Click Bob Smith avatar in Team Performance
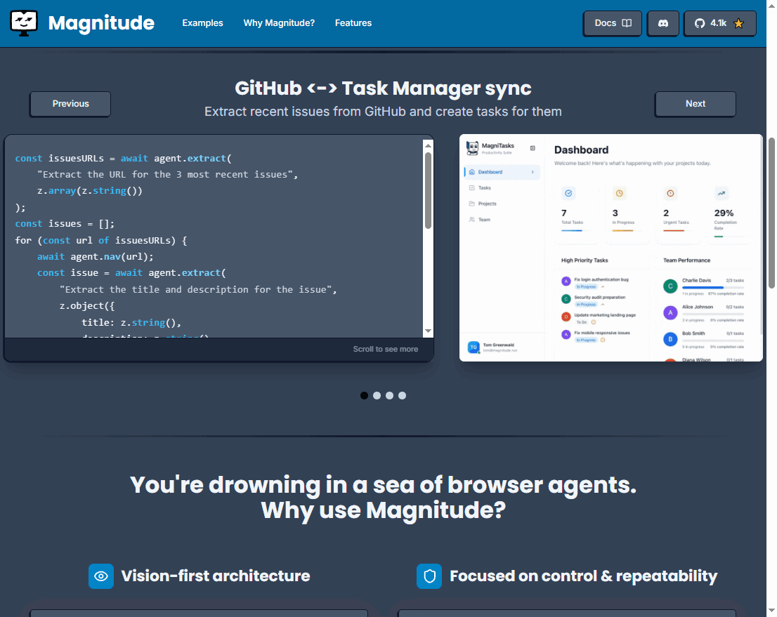This screenshot has height=617, width=777. pos(670,339)
